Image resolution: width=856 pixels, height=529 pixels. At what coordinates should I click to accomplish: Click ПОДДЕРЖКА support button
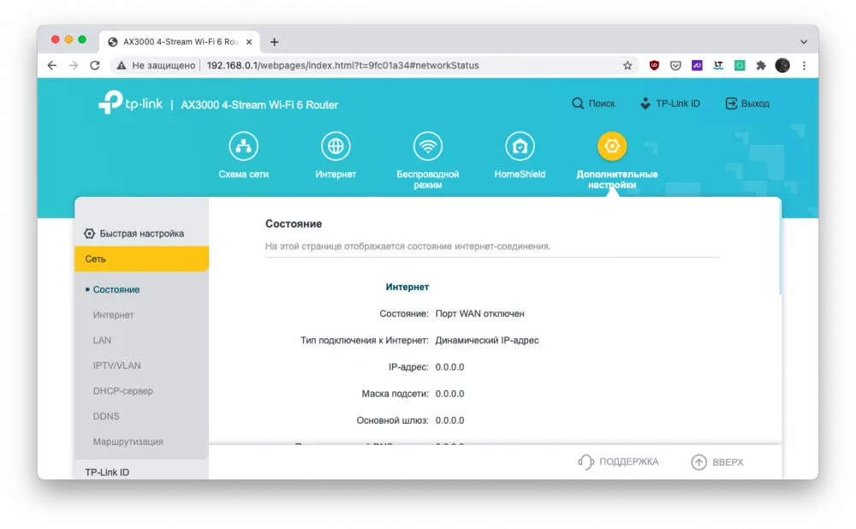618,462
